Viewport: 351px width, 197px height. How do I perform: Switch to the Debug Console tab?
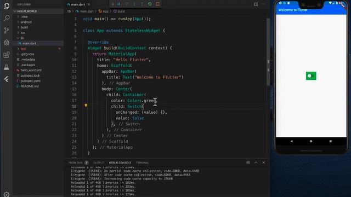click(120, 163)
